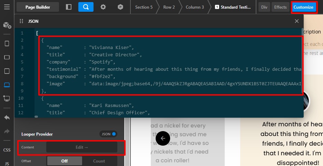The image size is (323, 166).
Task: Click the Content Edit button
Action: (x=82, y=147)
